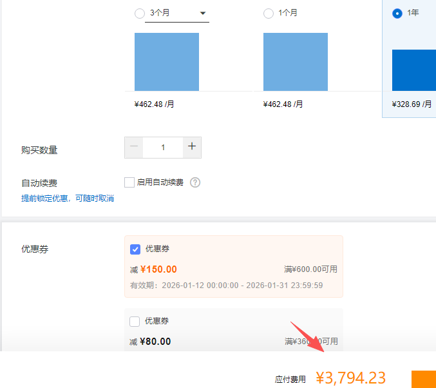Image resolution: width=436 pixels, height=388 pixels.
Task: Click the 购买数量 quantity input field
Action: [163, 147]
